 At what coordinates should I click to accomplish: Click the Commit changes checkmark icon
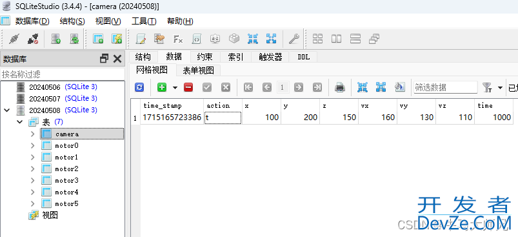pyautogui.click(x=207, y=88)
